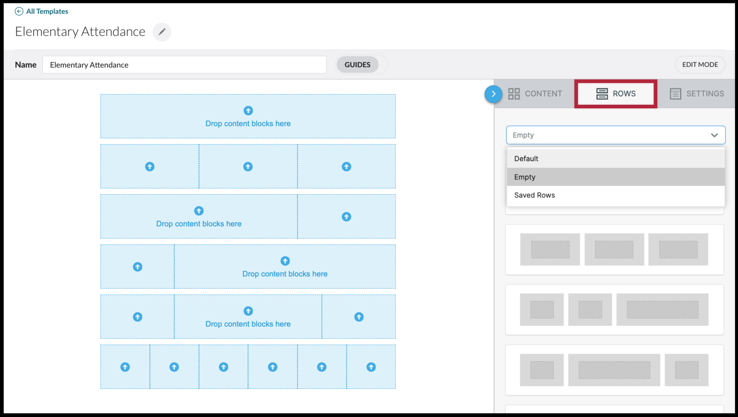This screenshot has height=417, width=738.
Task: Toggle the GUIDES button
Action: click(x=357, y=65)
